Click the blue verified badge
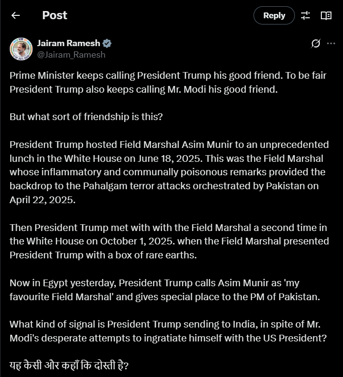Screen dimensions: 343x377 tap(107, 43)
